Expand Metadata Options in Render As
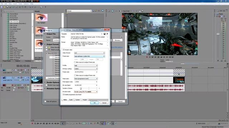The height and width of the screenshot is (128, 229). pos(45,89)
